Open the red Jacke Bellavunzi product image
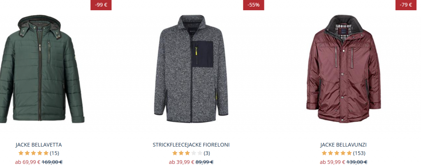This screenshot has height=166, width=421. tap(343, 69)
